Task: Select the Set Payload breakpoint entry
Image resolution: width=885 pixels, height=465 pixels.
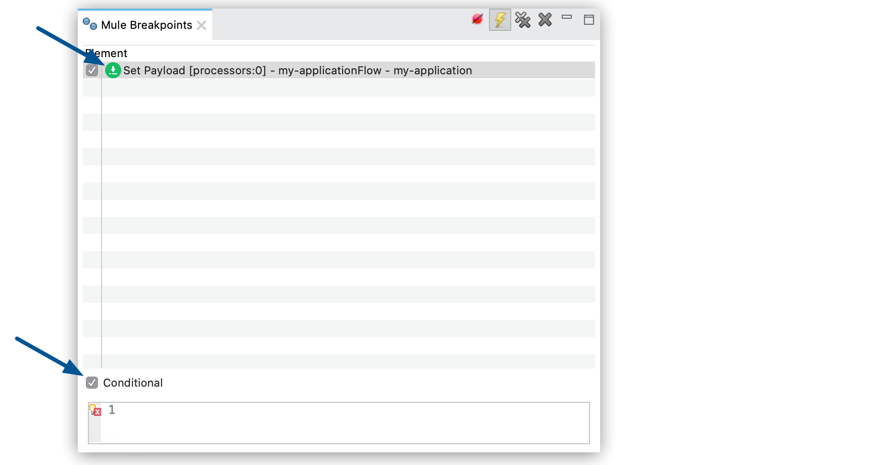Action: [298, 70]
